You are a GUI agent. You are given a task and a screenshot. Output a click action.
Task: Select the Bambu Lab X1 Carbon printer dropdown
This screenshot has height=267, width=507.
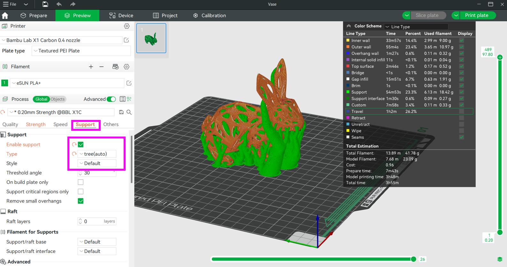pos(61,40)
